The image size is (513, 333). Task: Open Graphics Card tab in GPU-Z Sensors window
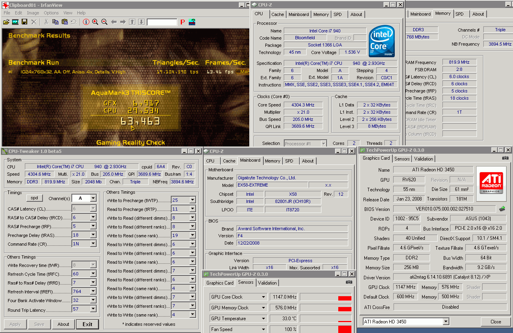pyautogui.click(x=220, y=283)
